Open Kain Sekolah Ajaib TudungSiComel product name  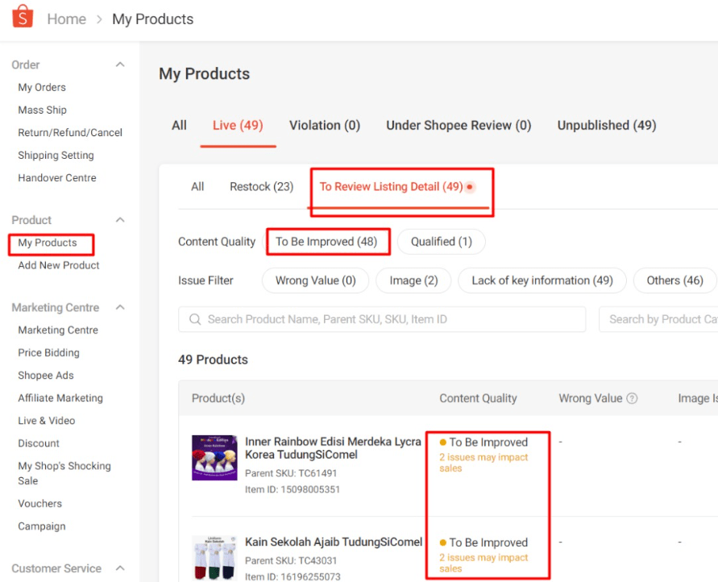pos(334,543)
